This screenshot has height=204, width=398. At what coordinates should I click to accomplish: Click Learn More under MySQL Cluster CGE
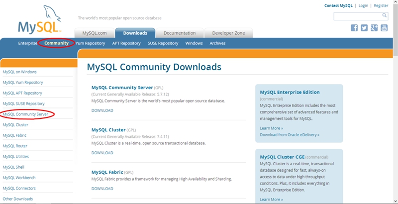[x=271, y=200]
